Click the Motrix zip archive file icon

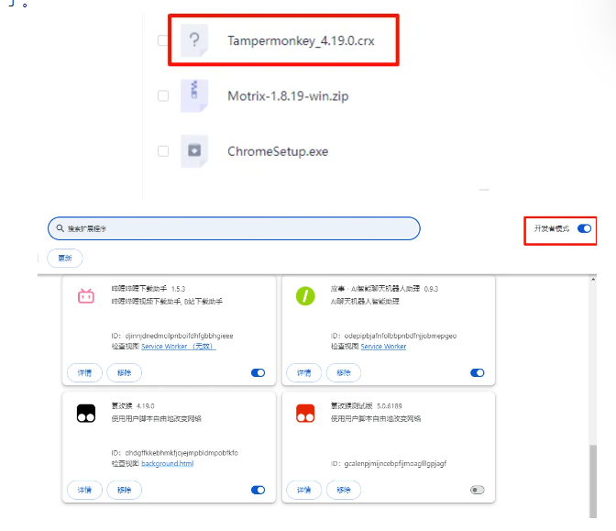coord(194,96)
